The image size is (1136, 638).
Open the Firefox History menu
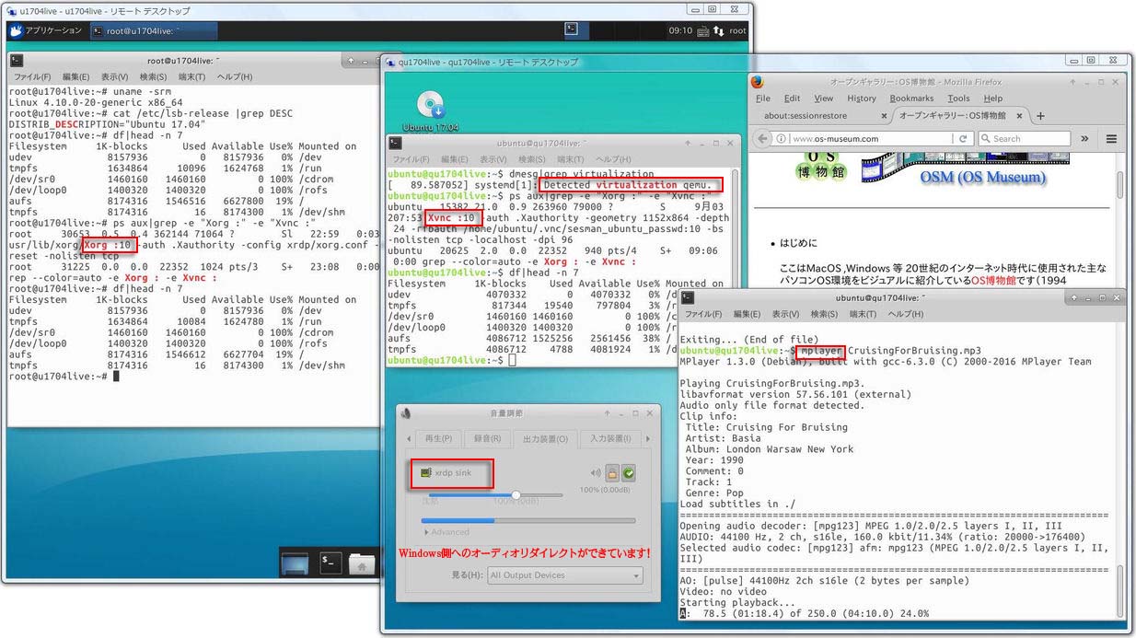coord(862,99)
